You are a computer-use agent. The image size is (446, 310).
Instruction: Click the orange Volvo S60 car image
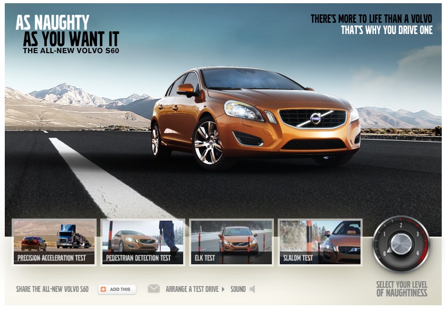point(256,118)
